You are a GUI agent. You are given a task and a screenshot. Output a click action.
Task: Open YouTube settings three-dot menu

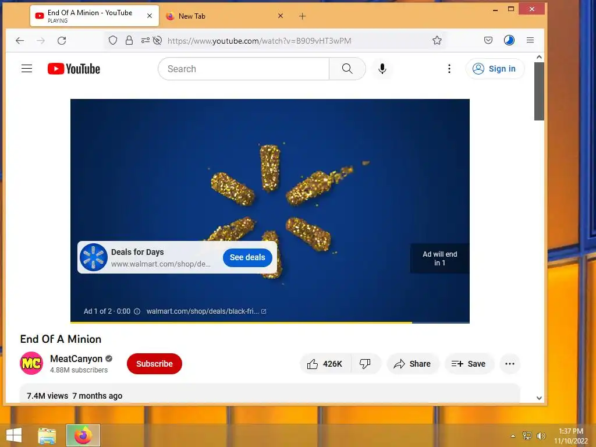(x=449, y=69)
